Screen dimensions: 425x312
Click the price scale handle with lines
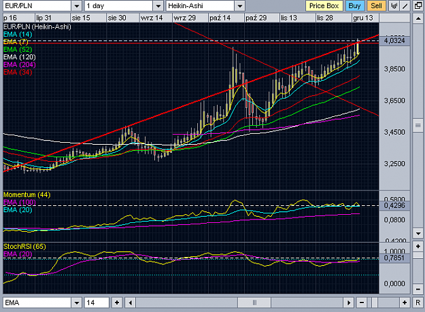coord(418,125)
